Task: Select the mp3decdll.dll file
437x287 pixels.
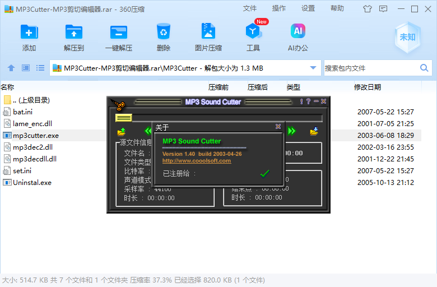Action: point(30,159)
